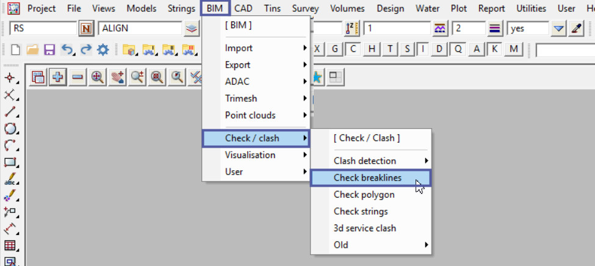Click the zoom plus/minus magnifier icon

click(x=137, y=77)
